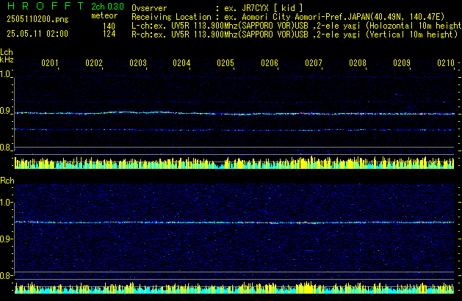Image resolution: width=462 pixels, height=301 pixels.
Task: Click time marker 0207
Action: (314, 63)
